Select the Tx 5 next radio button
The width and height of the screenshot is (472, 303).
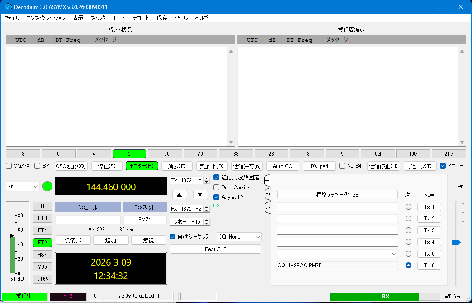click(x=409, y=254)
